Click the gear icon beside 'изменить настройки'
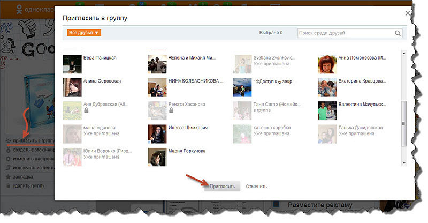This screenshot has width=428, height=223. (9, 159)
